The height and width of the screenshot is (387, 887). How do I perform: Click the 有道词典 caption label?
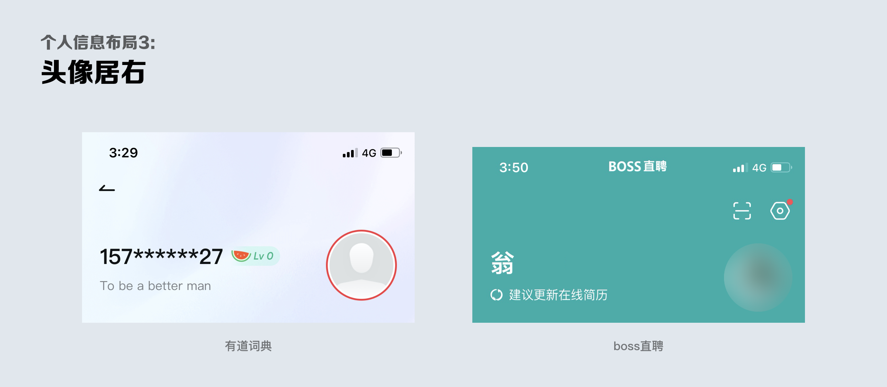click(248, 346)
